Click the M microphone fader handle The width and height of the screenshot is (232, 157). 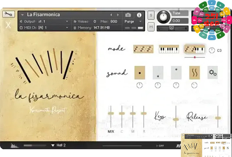[133, 113]
